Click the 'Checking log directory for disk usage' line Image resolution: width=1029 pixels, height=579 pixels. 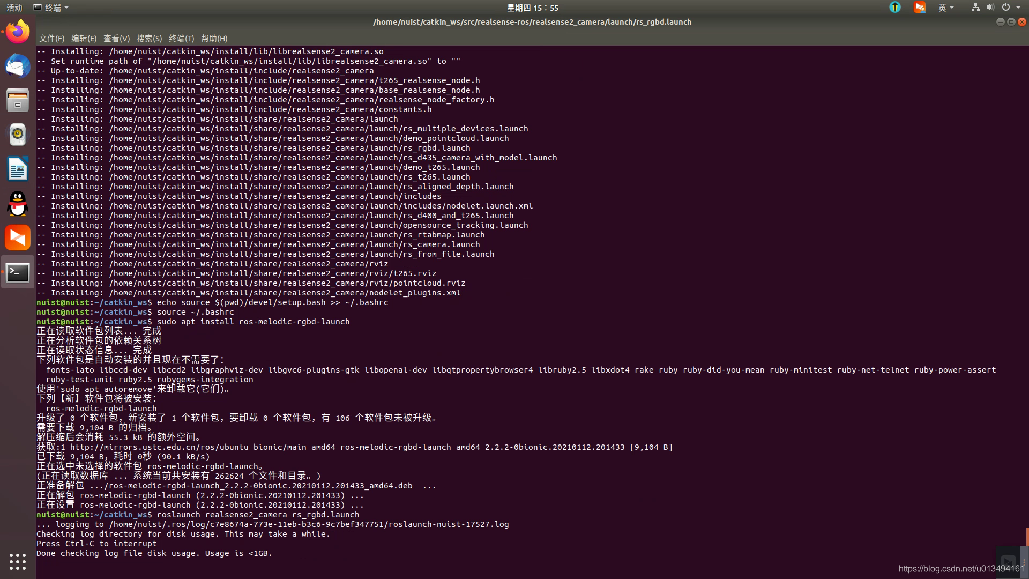point(183,534)
